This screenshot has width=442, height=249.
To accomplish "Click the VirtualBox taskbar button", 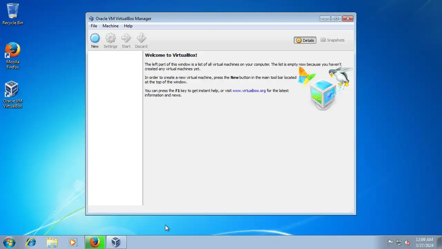I will pos(116,242).
